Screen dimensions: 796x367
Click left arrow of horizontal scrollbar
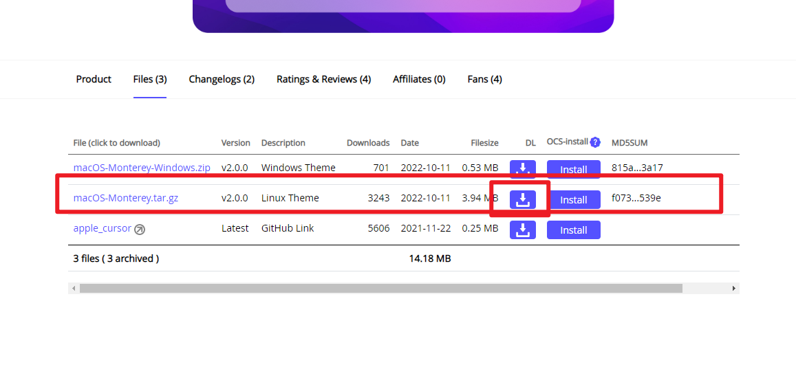click(x=74, y=289)
